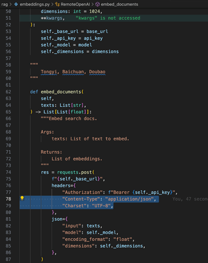
Task: Expand RemoteOpenAI breadcrumb dropdown
Action: [x=75, y=4]
